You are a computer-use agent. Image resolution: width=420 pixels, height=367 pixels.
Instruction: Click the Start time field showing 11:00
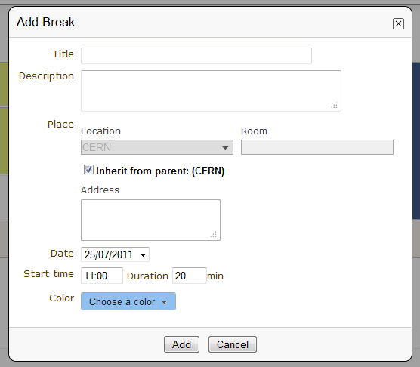[102, 276]
